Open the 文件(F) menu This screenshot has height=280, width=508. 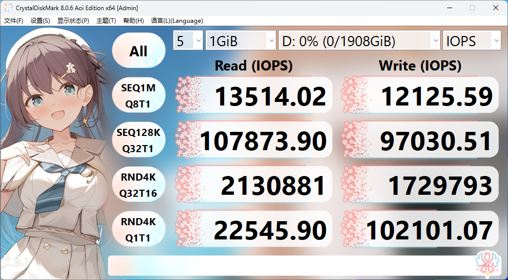coord(14,21)
